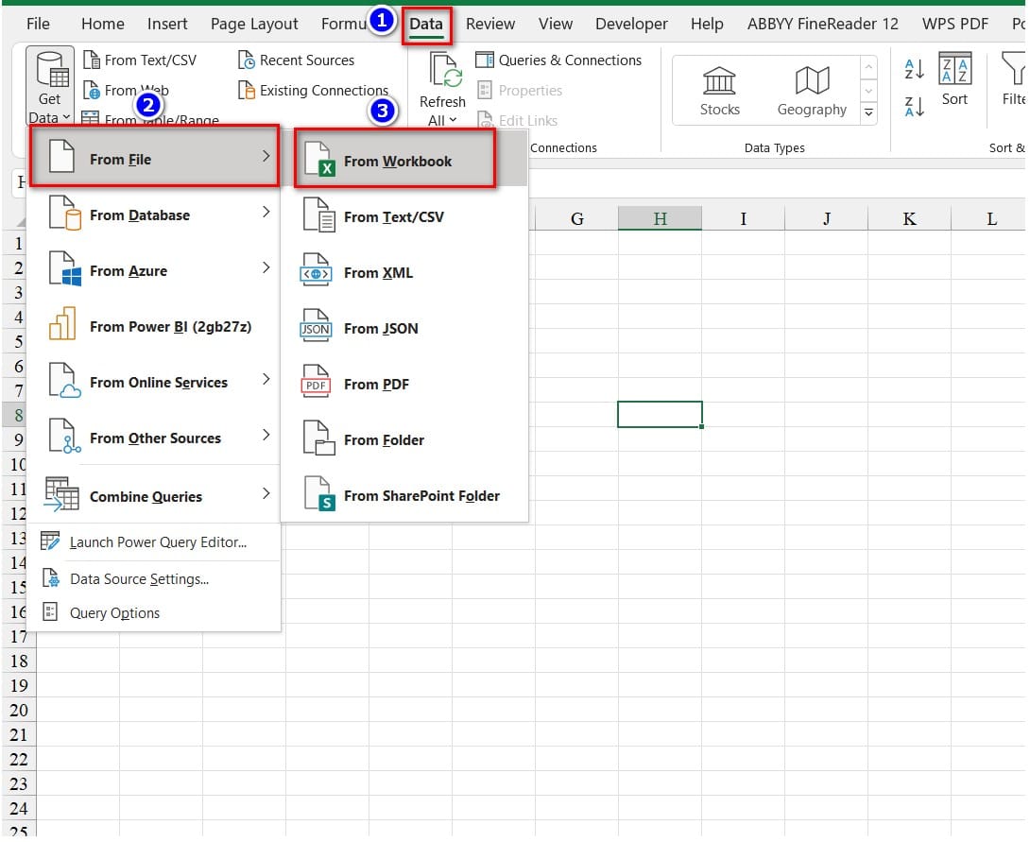
Task: Click Sort Z to A icon
Action: coord(914,106)
